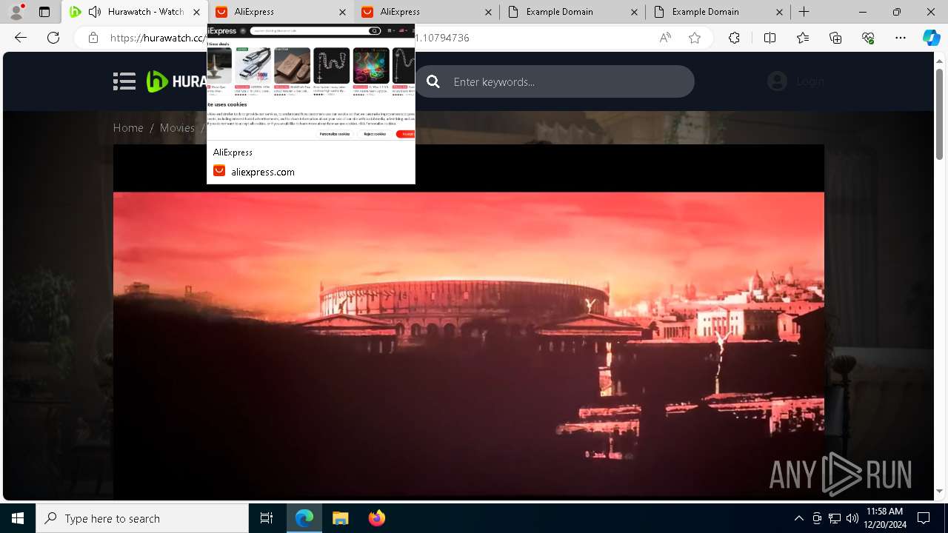Go to Movies breadcrumb

pos(177,128)
